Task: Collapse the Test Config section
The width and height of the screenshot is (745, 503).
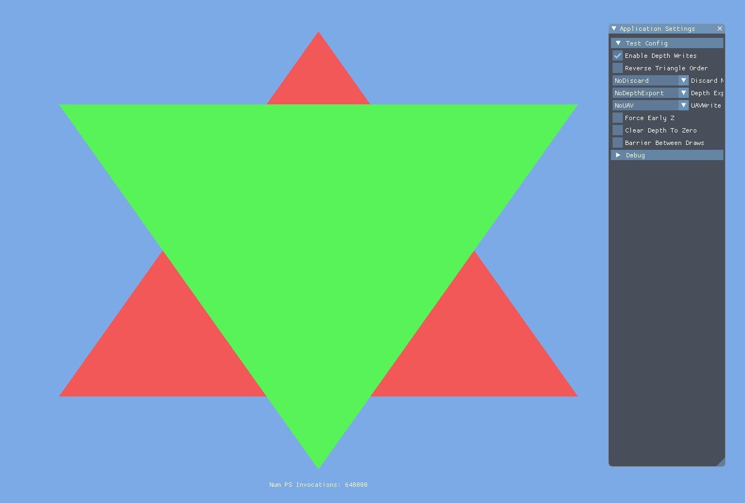Action: pos(618,43)
